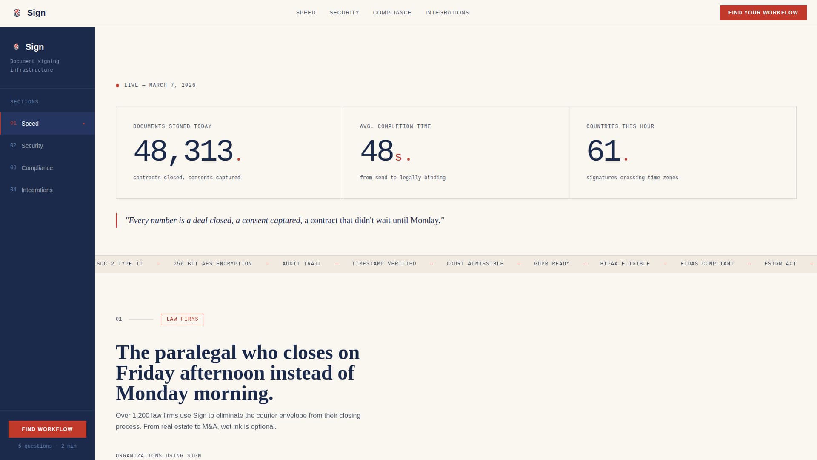Open Speed in top navigation
Screen dimensions: 817x460
tap(306, 13)
